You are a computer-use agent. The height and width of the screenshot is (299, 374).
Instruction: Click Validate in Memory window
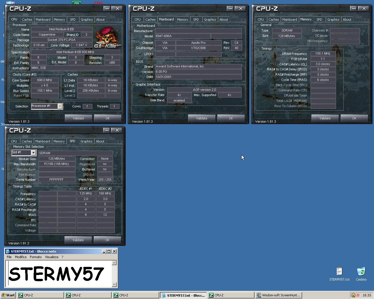(x=325, y=118)
